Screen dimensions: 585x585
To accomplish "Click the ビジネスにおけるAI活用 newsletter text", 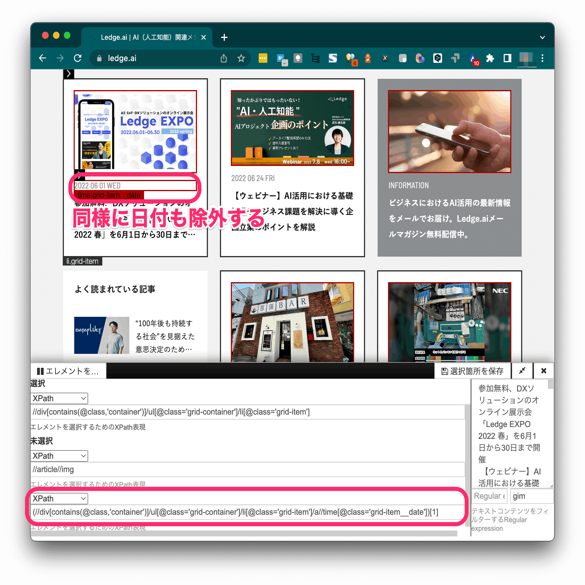I will pyautogui.click(x=449, y=218).
